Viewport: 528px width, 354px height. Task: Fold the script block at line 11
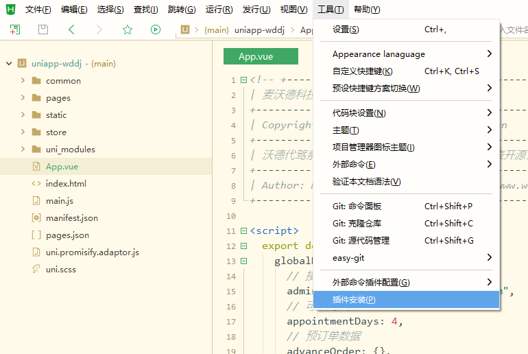[244, 231]
